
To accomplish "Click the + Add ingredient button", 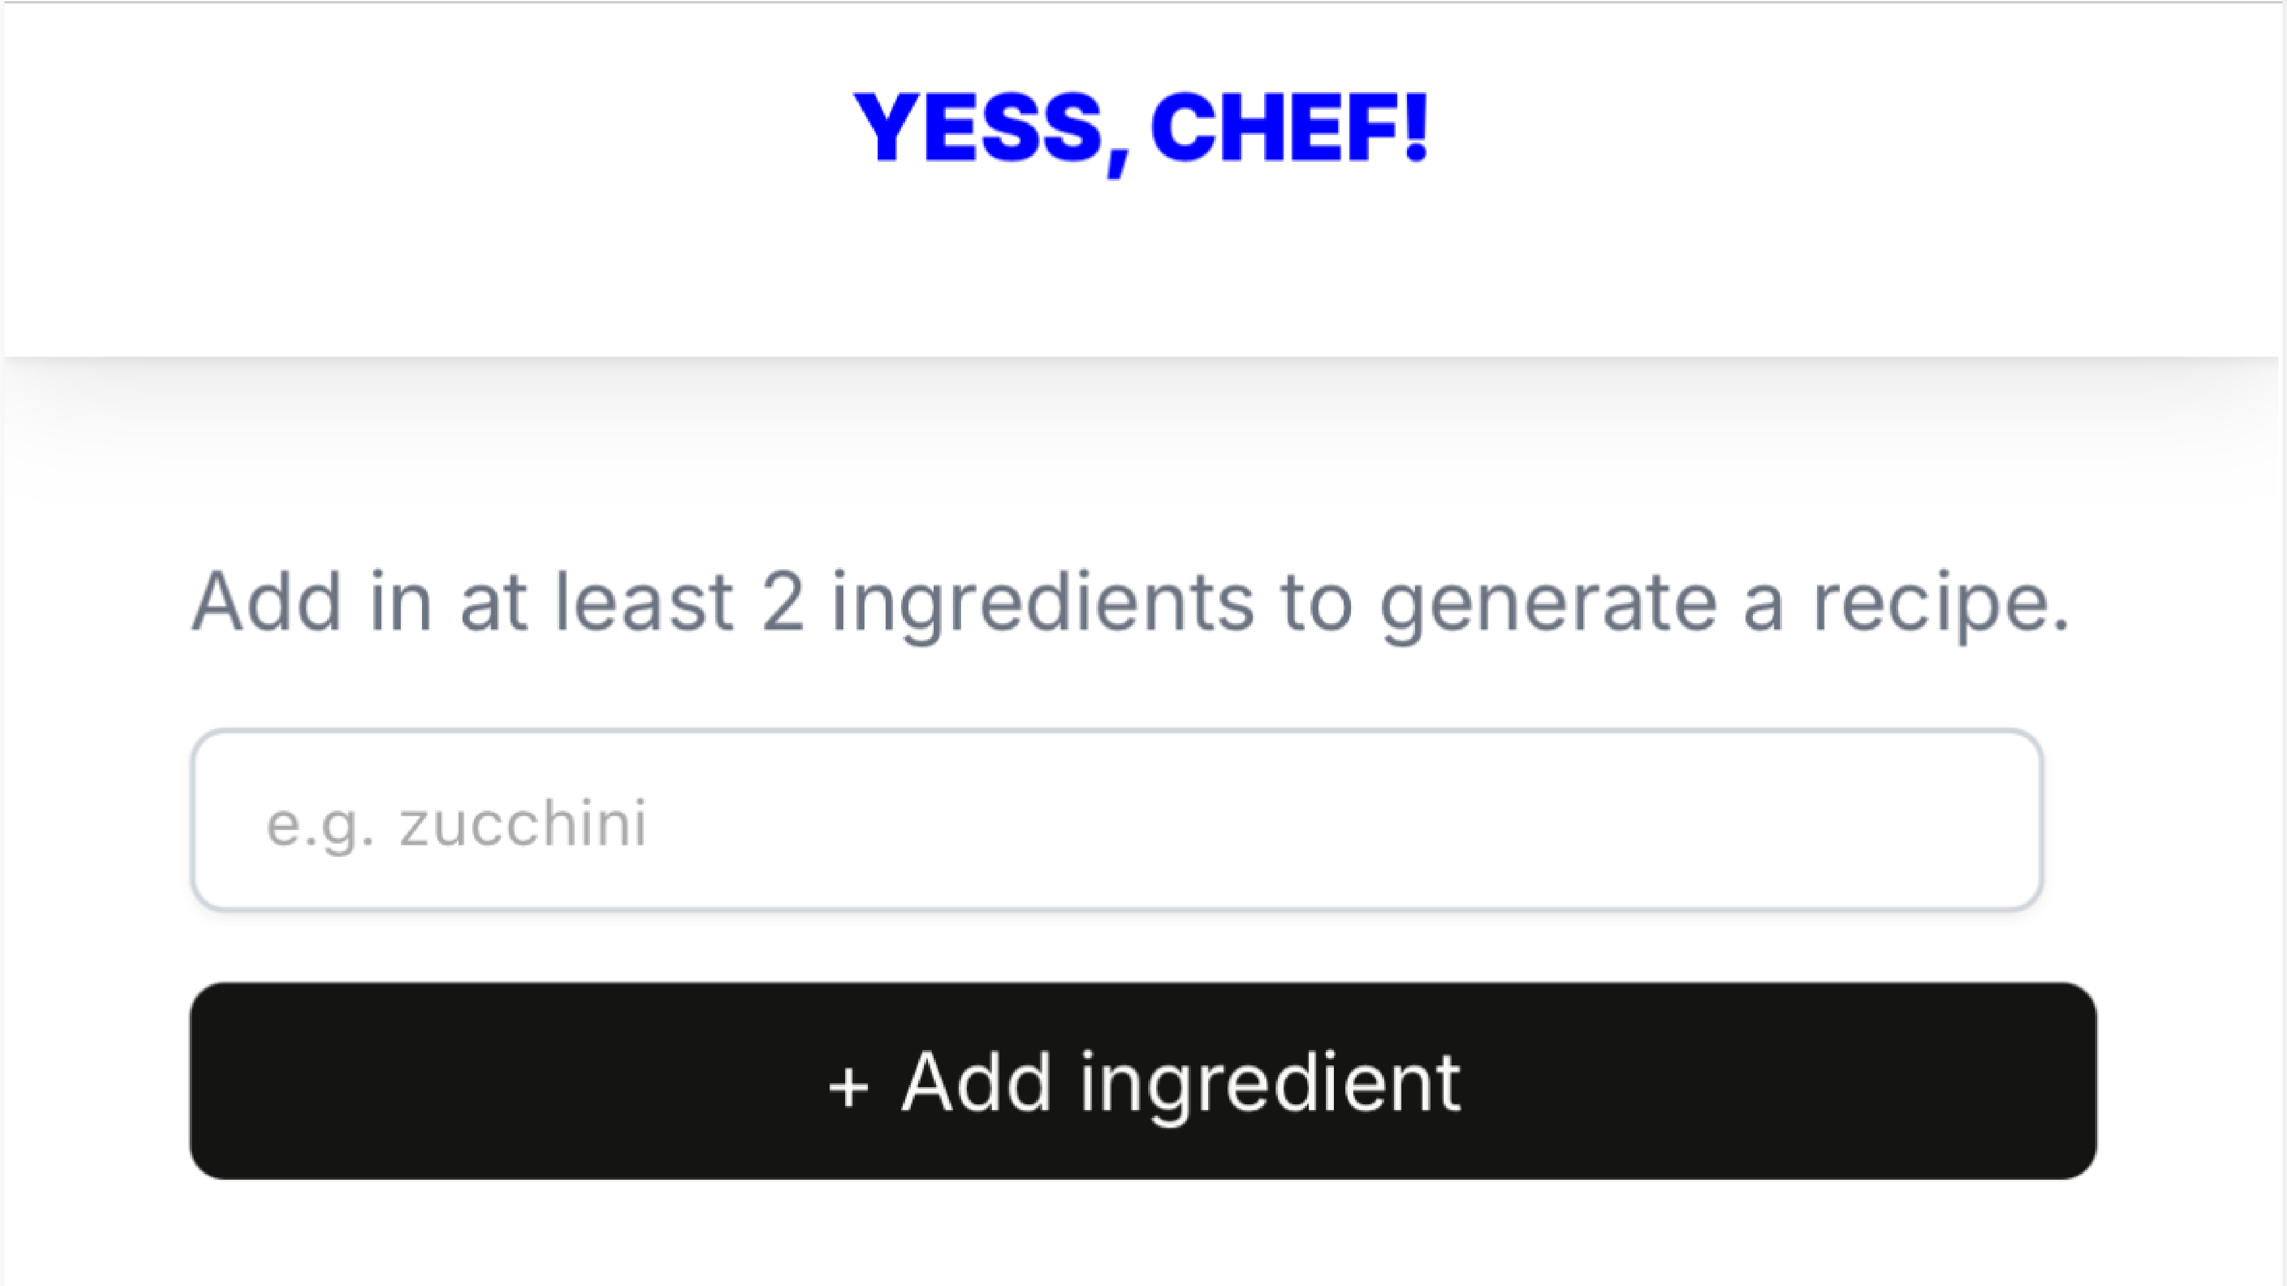I will tap(1142, 1080).
